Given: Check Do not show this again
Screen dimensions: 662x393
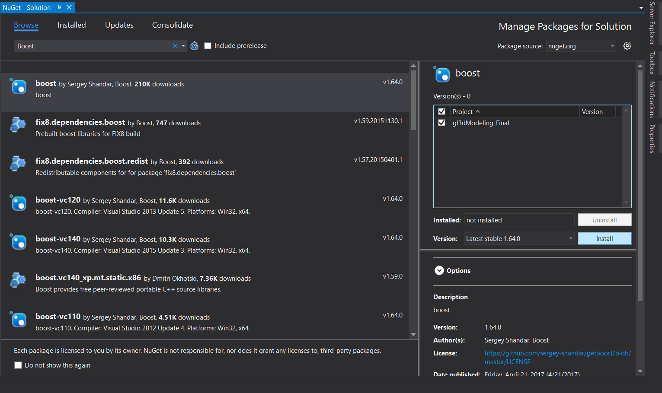Looking at the screenshot, I should click(x=18, y=365).
